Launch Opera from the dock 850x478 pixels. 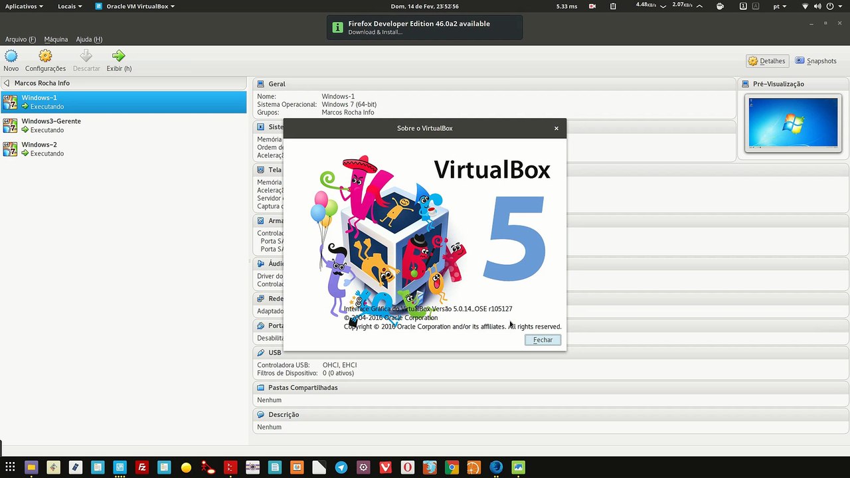point(407,467)
